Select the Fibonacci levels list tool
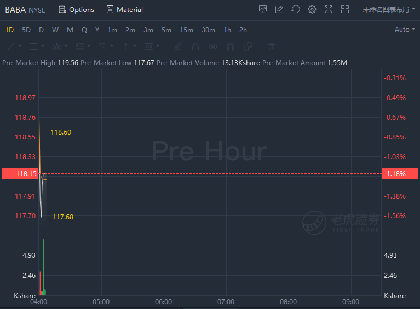Image resolution: width=420 pixels, height=309 pixels. (80, 46)
